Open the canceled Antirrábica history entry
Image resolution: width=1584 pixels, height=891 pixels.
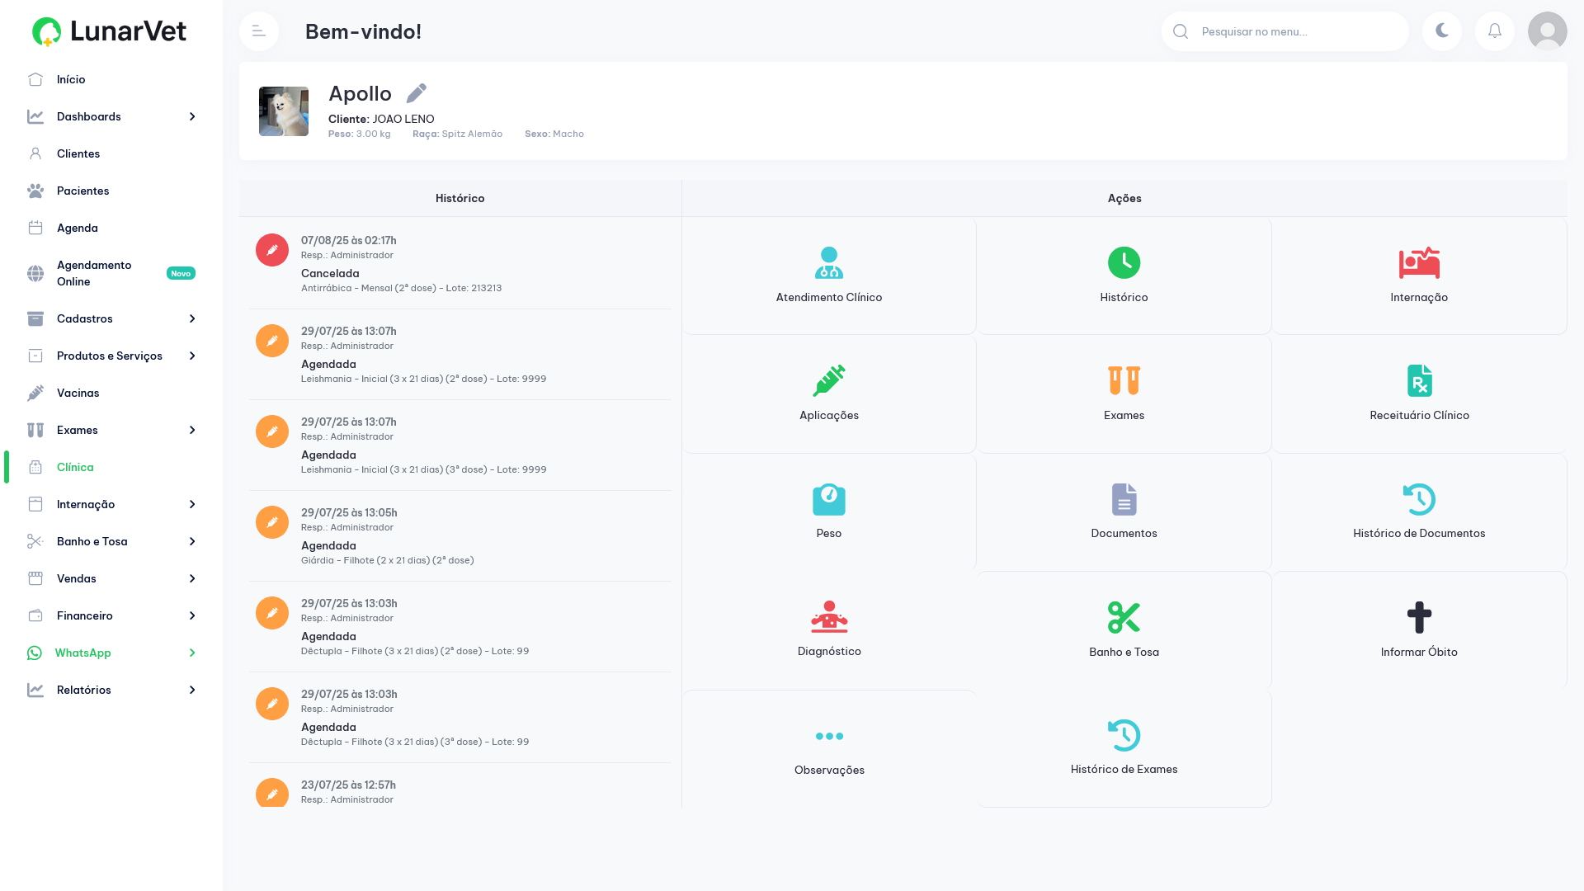[460, 264]
